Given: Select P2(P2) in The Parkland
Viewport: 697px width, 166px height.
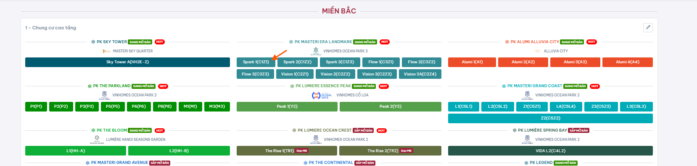Looking at the screenshot, I should pyautogui.click(x=61, y=106).
